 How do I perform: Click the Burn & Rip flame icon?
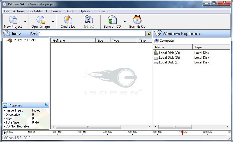(x=137, y=19)
